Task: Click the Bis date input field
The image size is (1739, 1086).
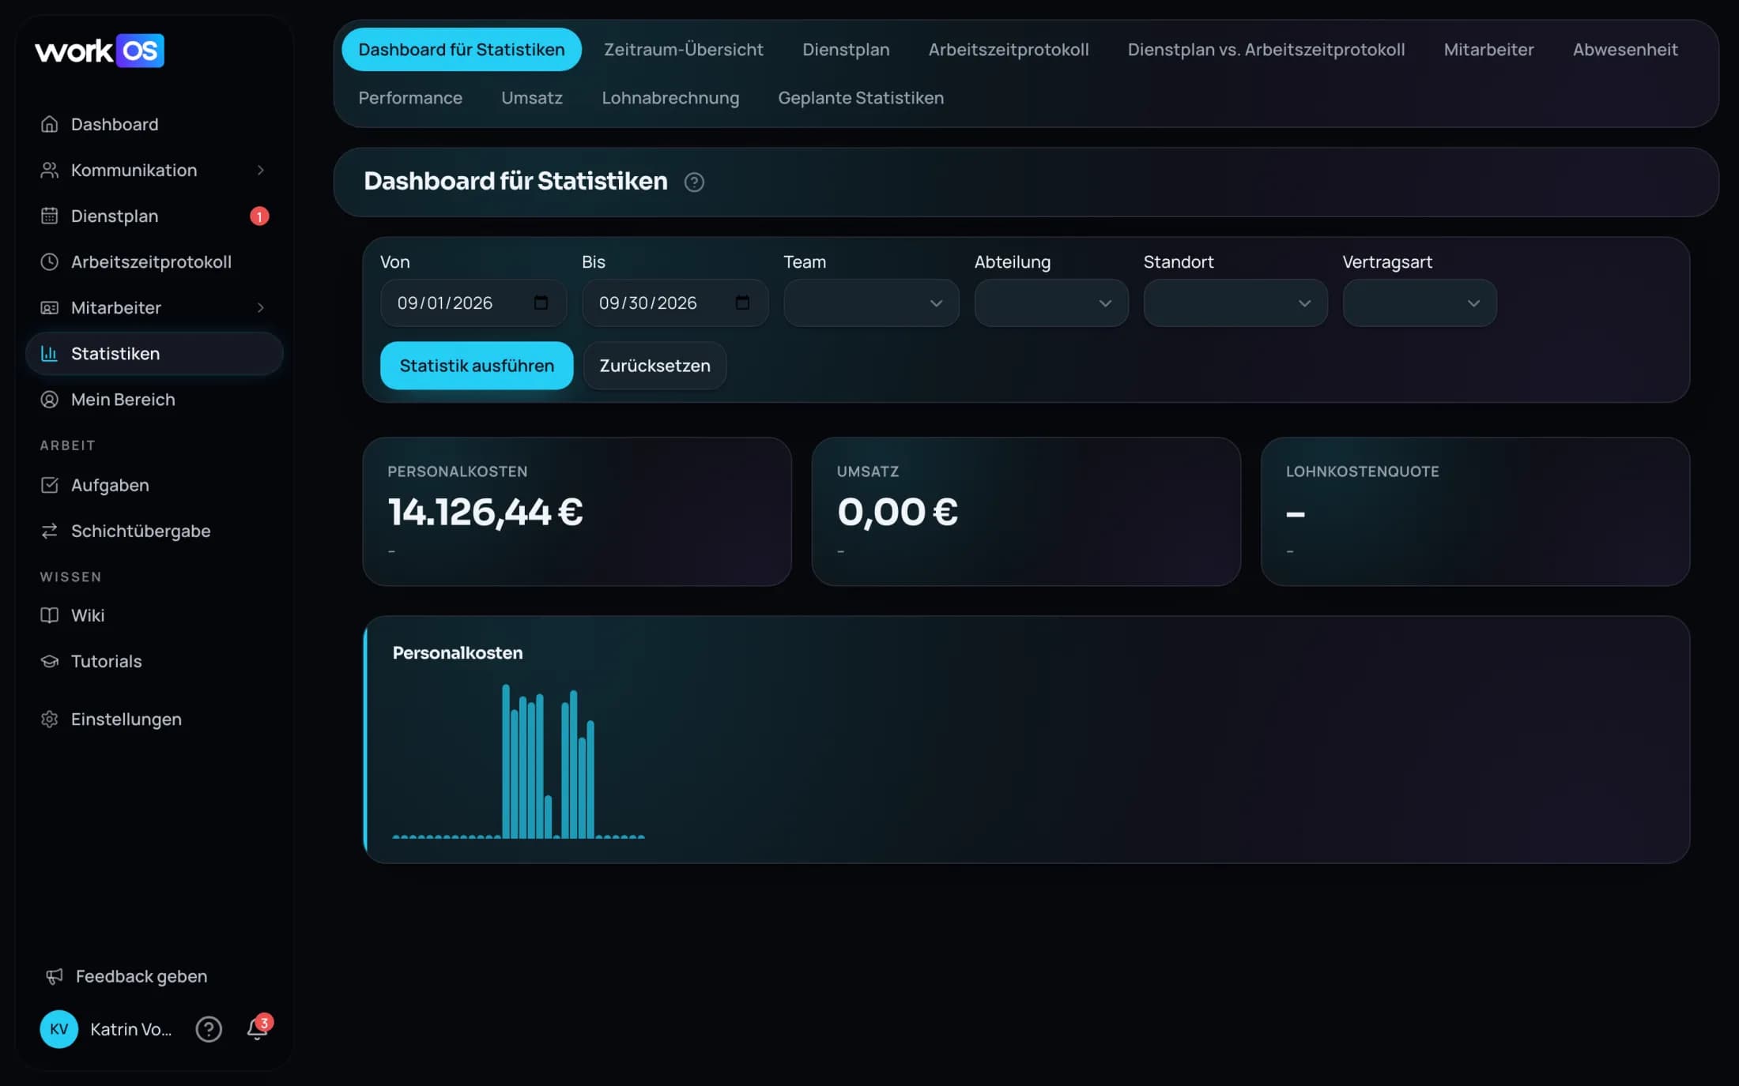Action: click(x=675, y=303)
